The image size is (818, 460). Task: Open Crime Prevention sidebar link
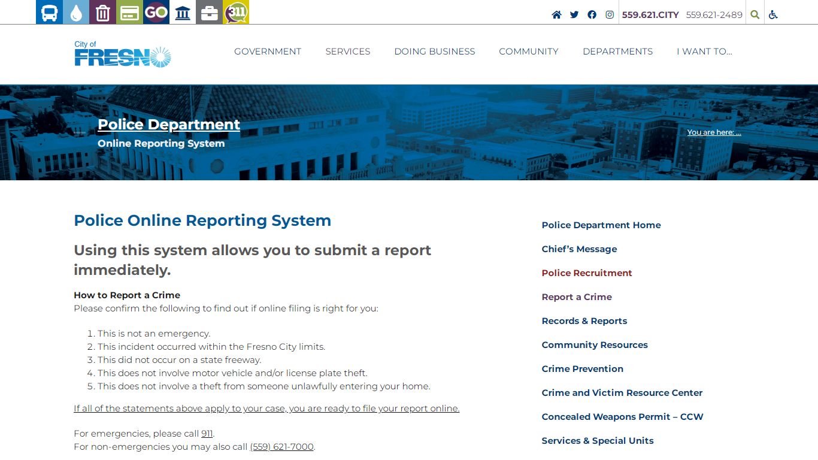coord(583,369)
